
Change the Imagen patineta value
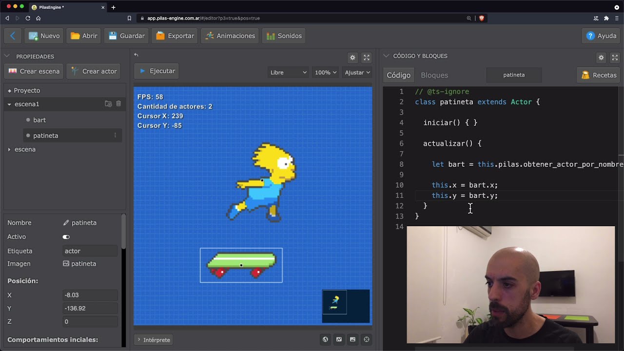[80, 264]
